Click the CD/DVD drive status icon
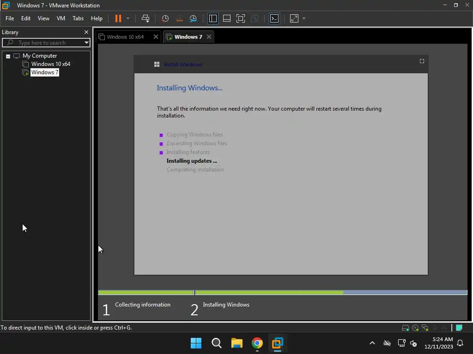The height and width of the screenshot is (354, 473). click(415, 328)
